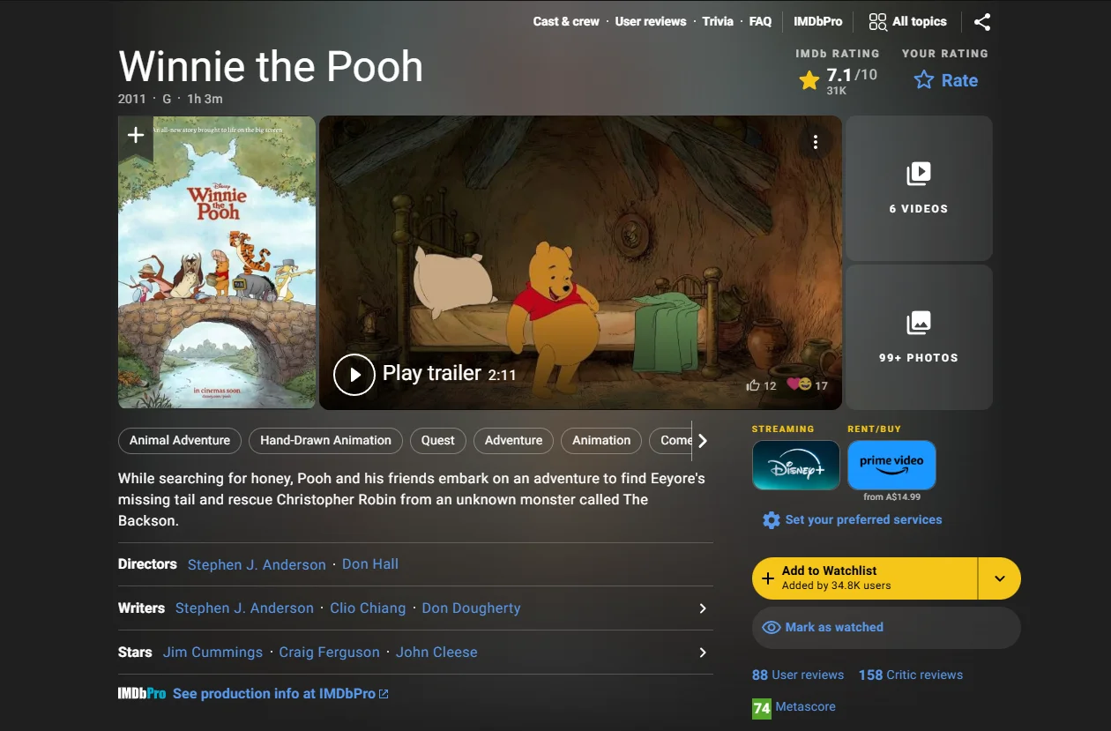Expand the full Stars list
This screenshot has height=731, width=1111.
coord(702,653)
